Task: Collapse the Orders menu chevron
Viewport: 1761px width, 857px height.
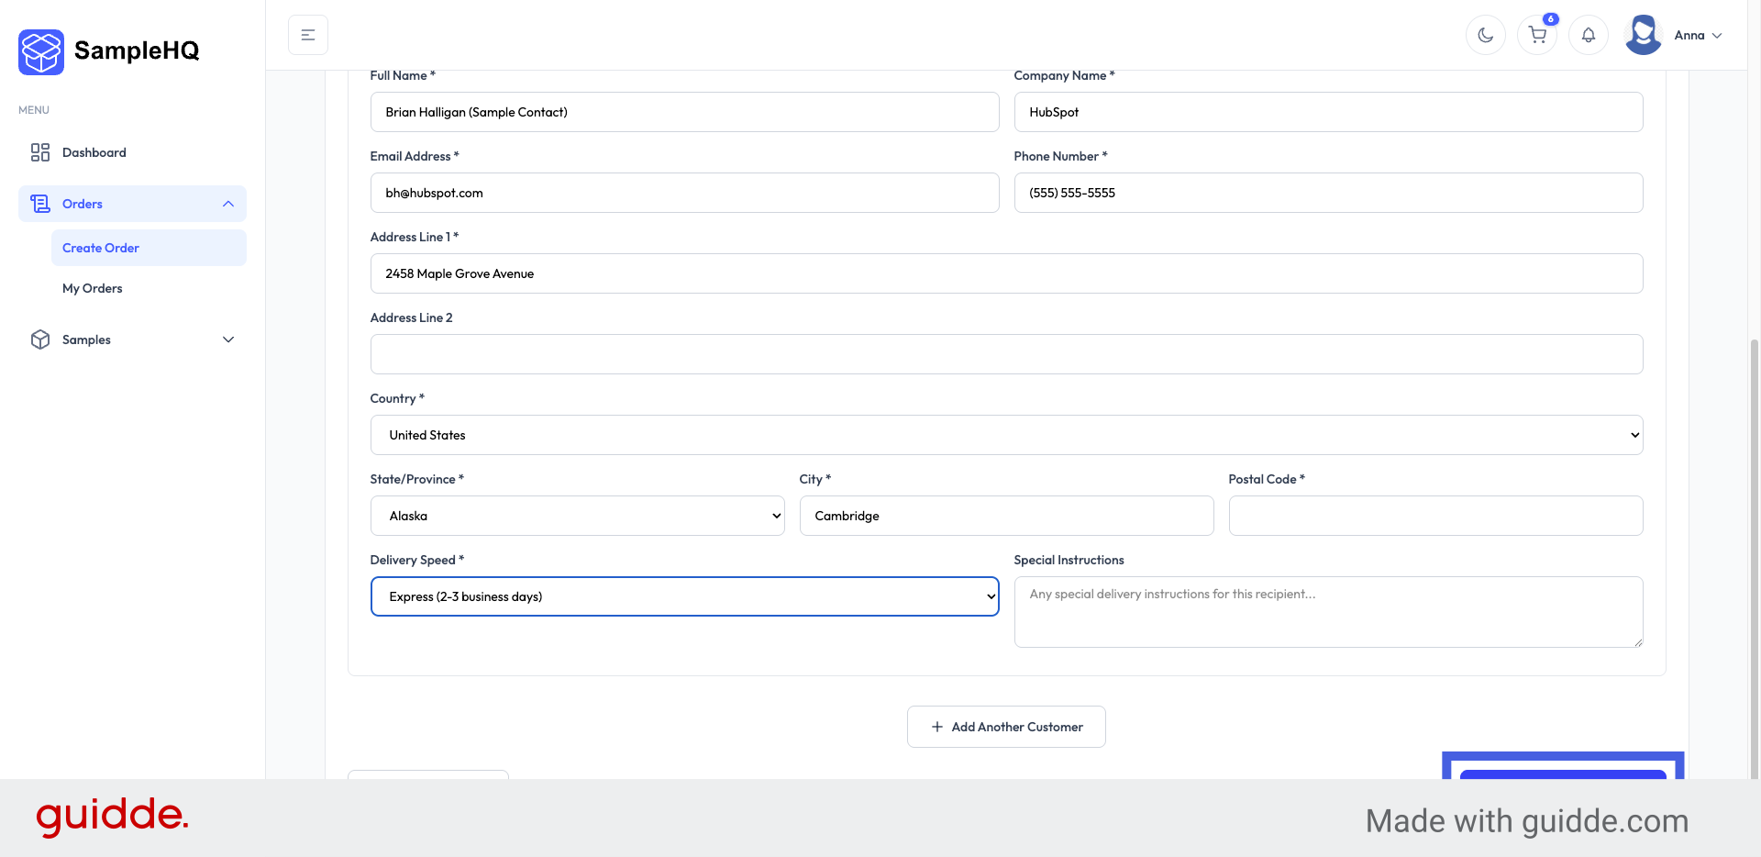Action: (x=228, y=204)
